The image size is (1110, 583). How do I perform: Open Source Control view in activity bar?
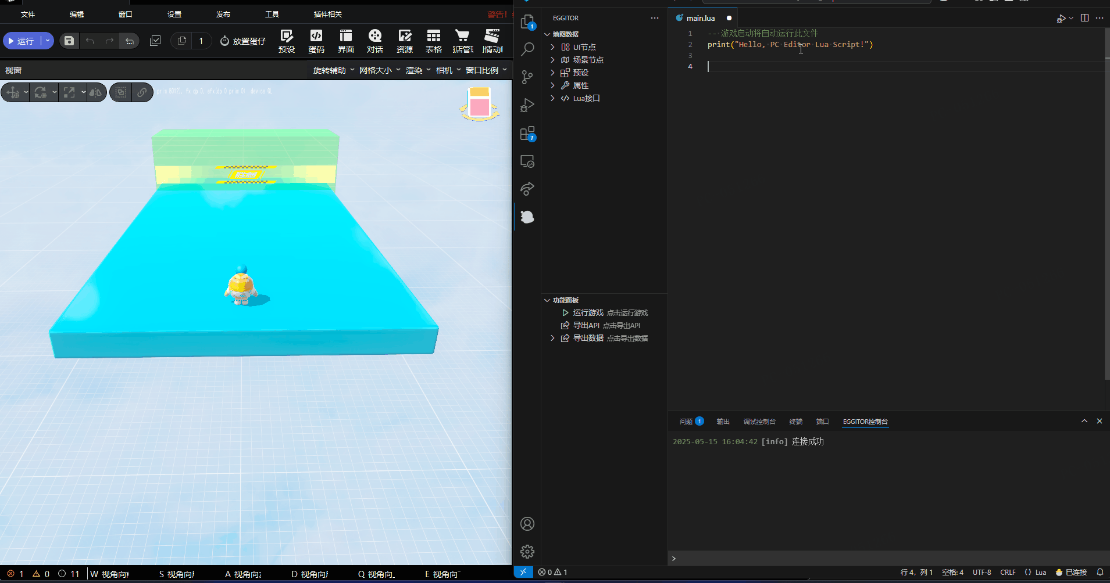(527, 77)
